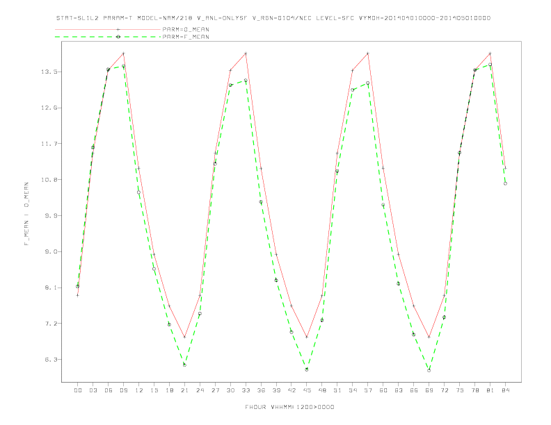Click the 33 forecast hour tick label

(x=246, y=390)
